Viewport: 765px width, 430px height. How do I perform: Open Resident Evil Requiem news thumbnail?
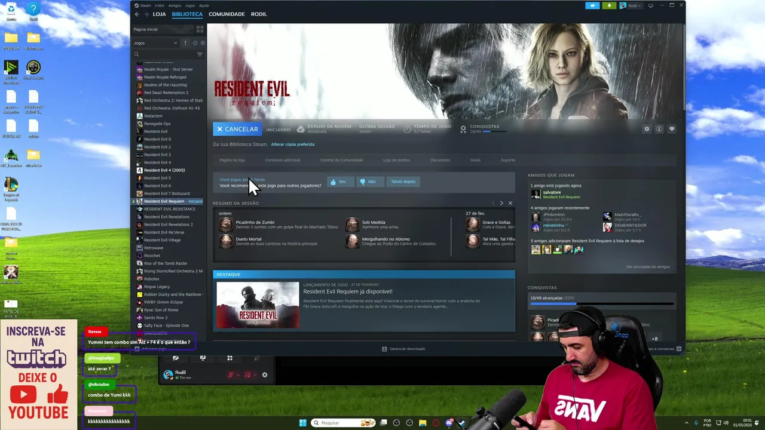coord(258,305)
